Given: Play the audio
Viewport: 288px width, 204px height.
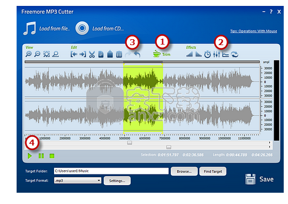Looking at the screenshot, I should (x=29, y=156).
